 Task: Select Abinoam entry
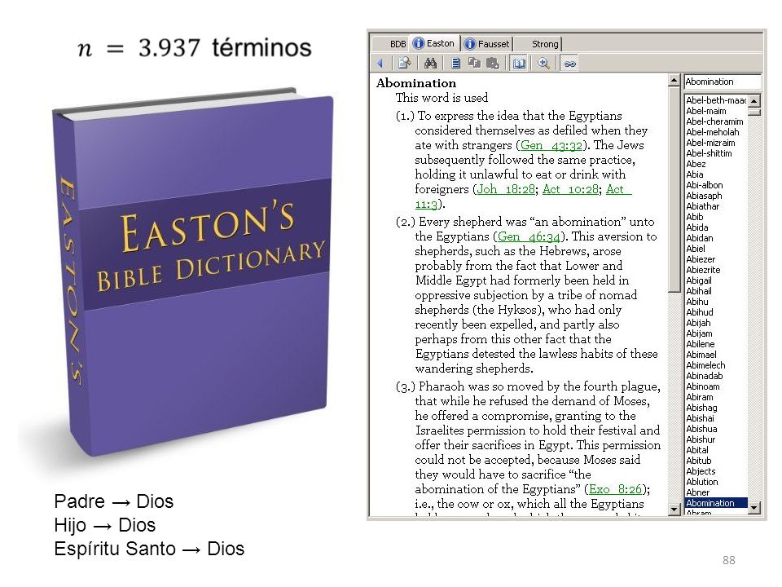(x=703, y=386)
